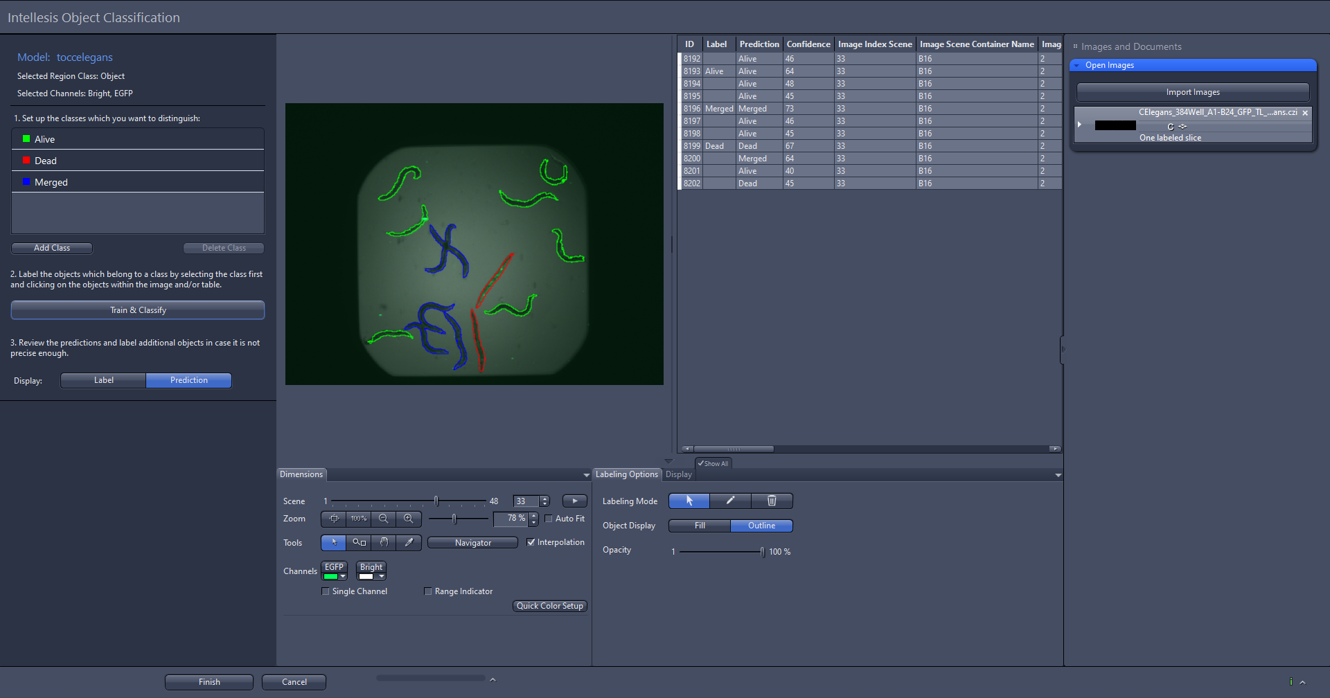Click the zoom in magnifier icon
1330x698 pixels.
409,519
